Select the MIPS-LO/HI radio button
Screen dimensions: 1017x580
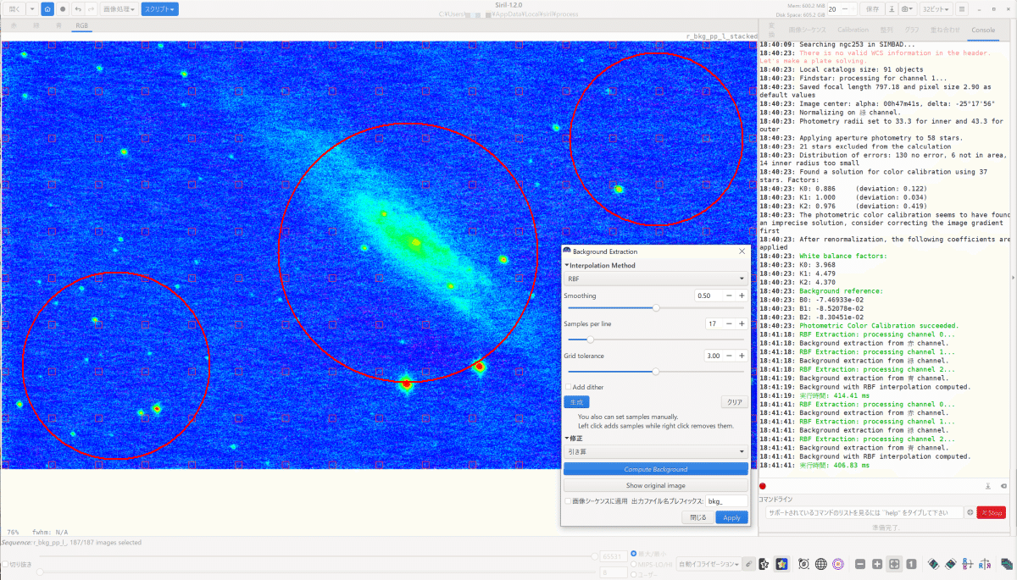[x=634, y=564]
